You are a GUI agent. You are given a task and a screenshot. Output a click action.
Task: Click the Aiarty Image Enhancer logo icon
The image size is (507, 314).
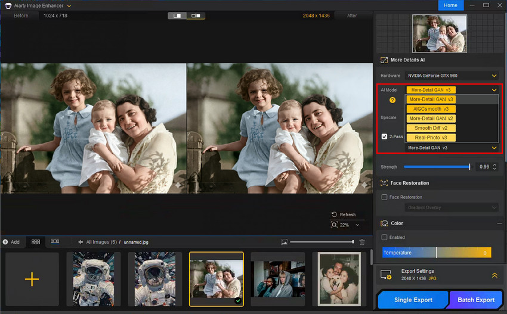tap(8, 6)
